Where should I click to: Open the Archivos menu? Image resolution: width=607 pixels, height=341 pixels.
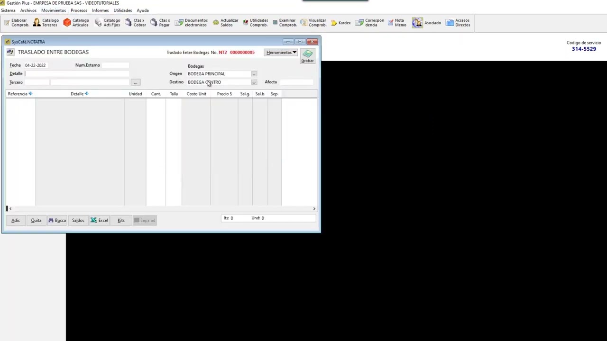[x=28, y=10]
